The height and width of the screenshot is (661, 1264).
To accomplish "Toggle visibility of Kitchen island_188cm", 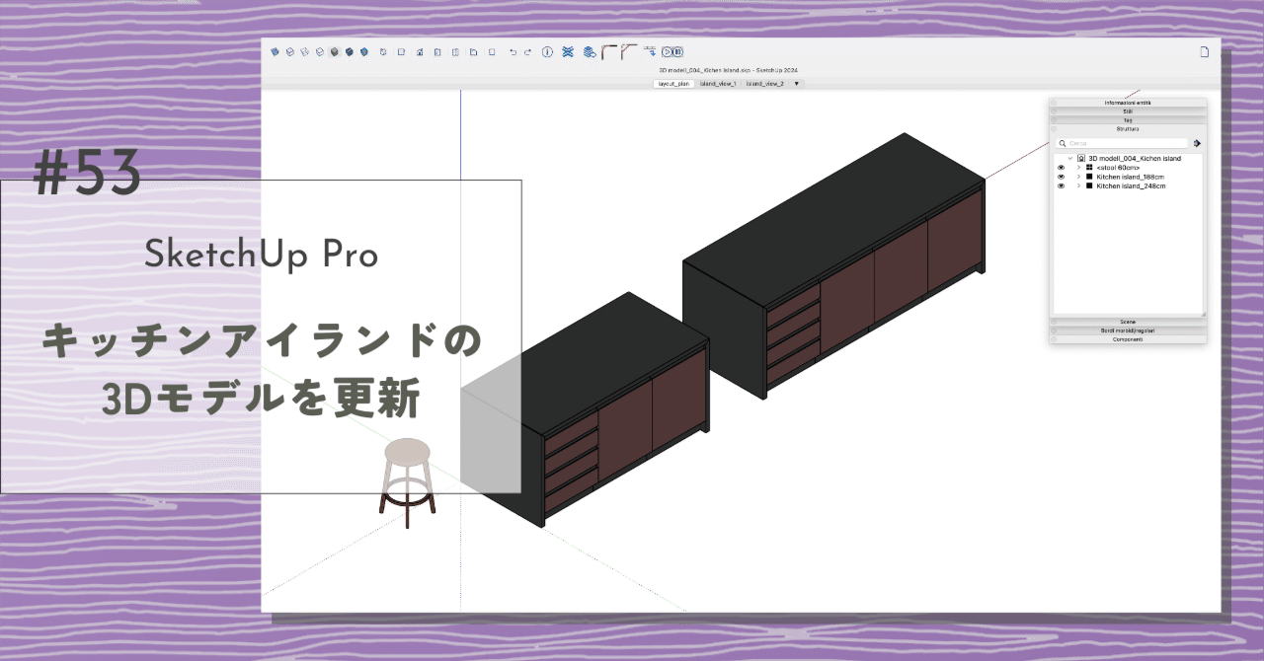I will [1061, 177].
